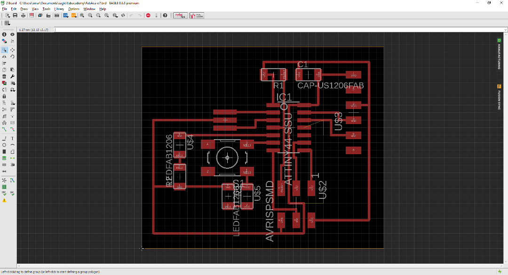The height and width of the screenshot is (275, 508).
Task: Run the Ratsnest tool
Action: [4, 180]
